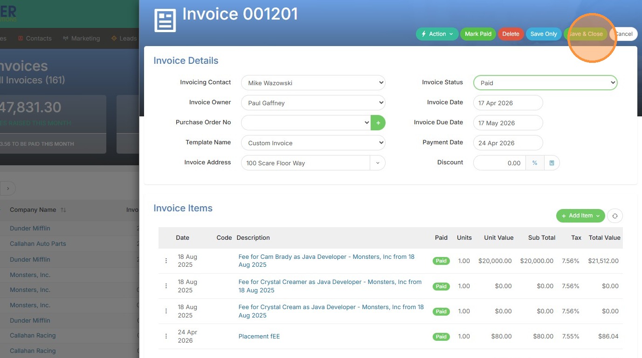Click the Save Only button

[x=544, y=34]
